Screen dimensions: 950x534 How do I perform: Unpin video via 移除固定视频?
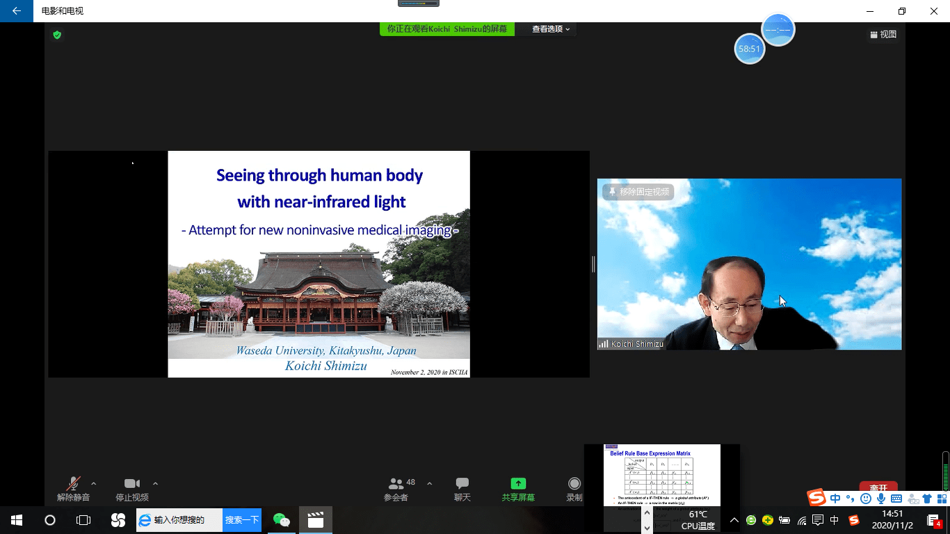click(x=638, y=192)
